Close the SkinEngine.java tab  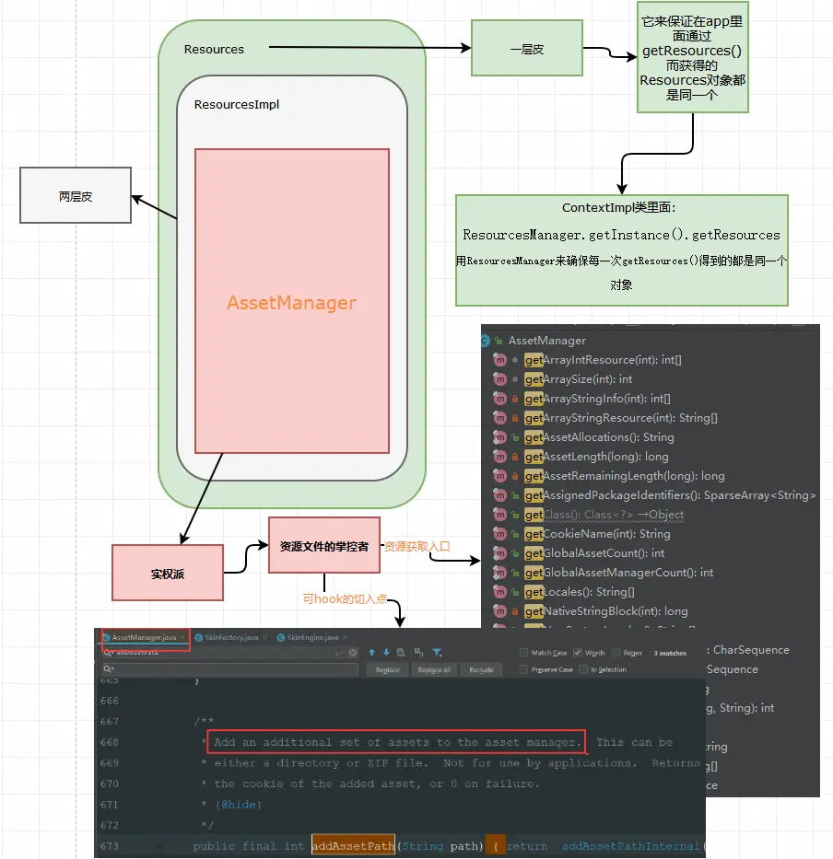345,638
